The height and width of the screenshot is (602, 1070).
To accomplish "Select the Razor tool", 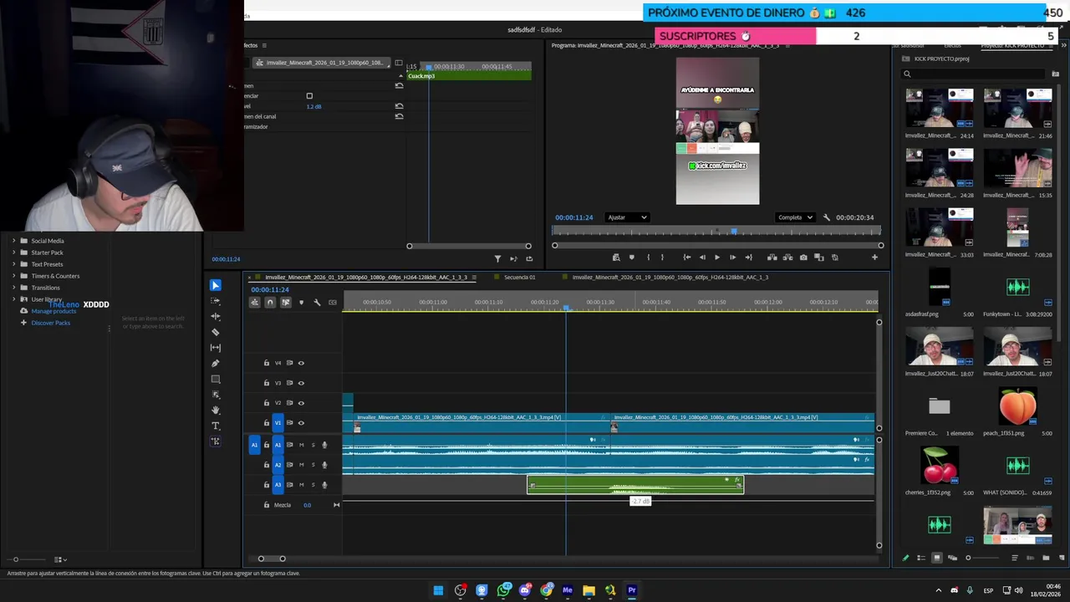I will pos(216,332).
